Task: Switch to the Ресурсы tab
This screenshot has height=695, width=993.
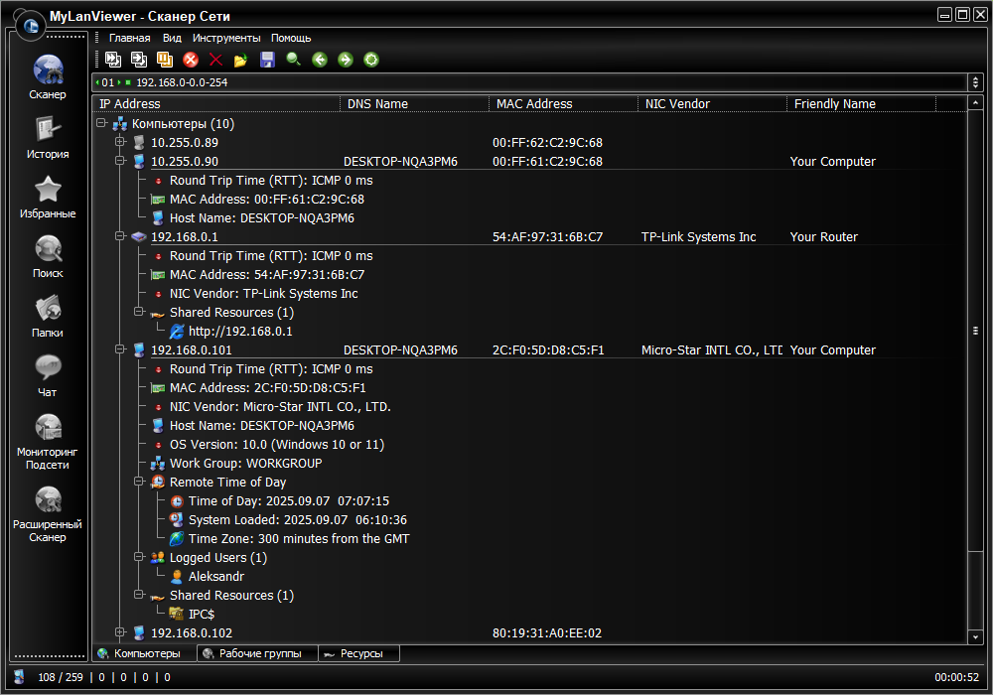Action: pyautogui.click(x=359, y=653)
